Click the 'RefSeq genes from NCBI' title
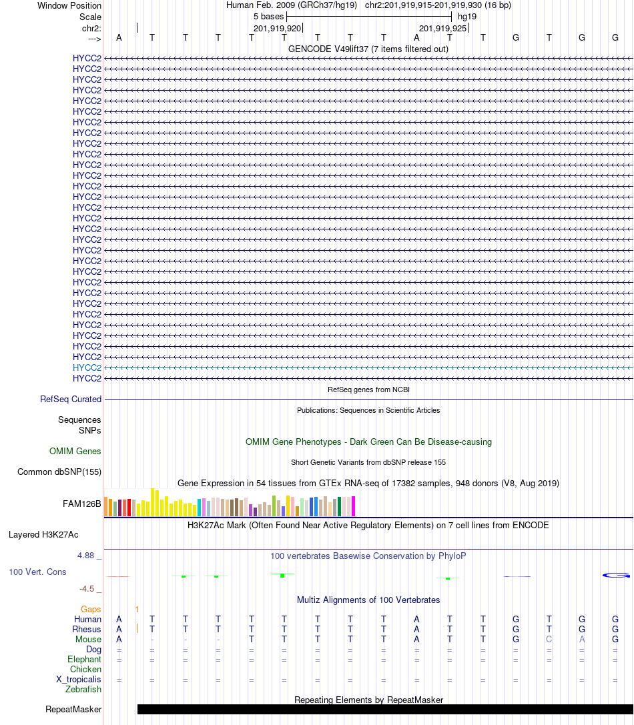The image size is (634, 725). [368, 390]
